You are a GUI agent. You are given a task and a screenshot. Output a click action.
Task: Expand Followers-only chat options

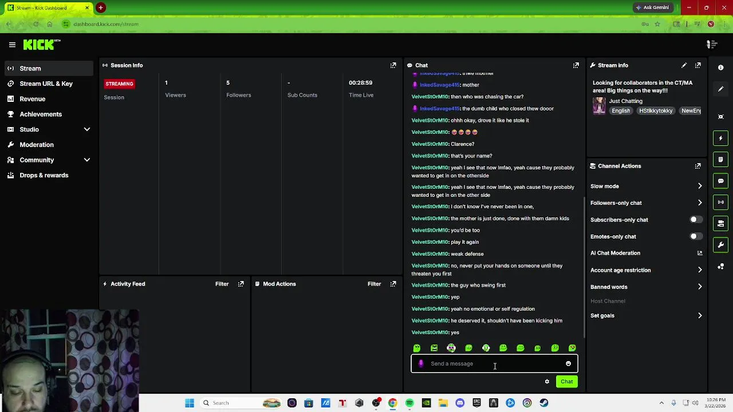(699, 203)
